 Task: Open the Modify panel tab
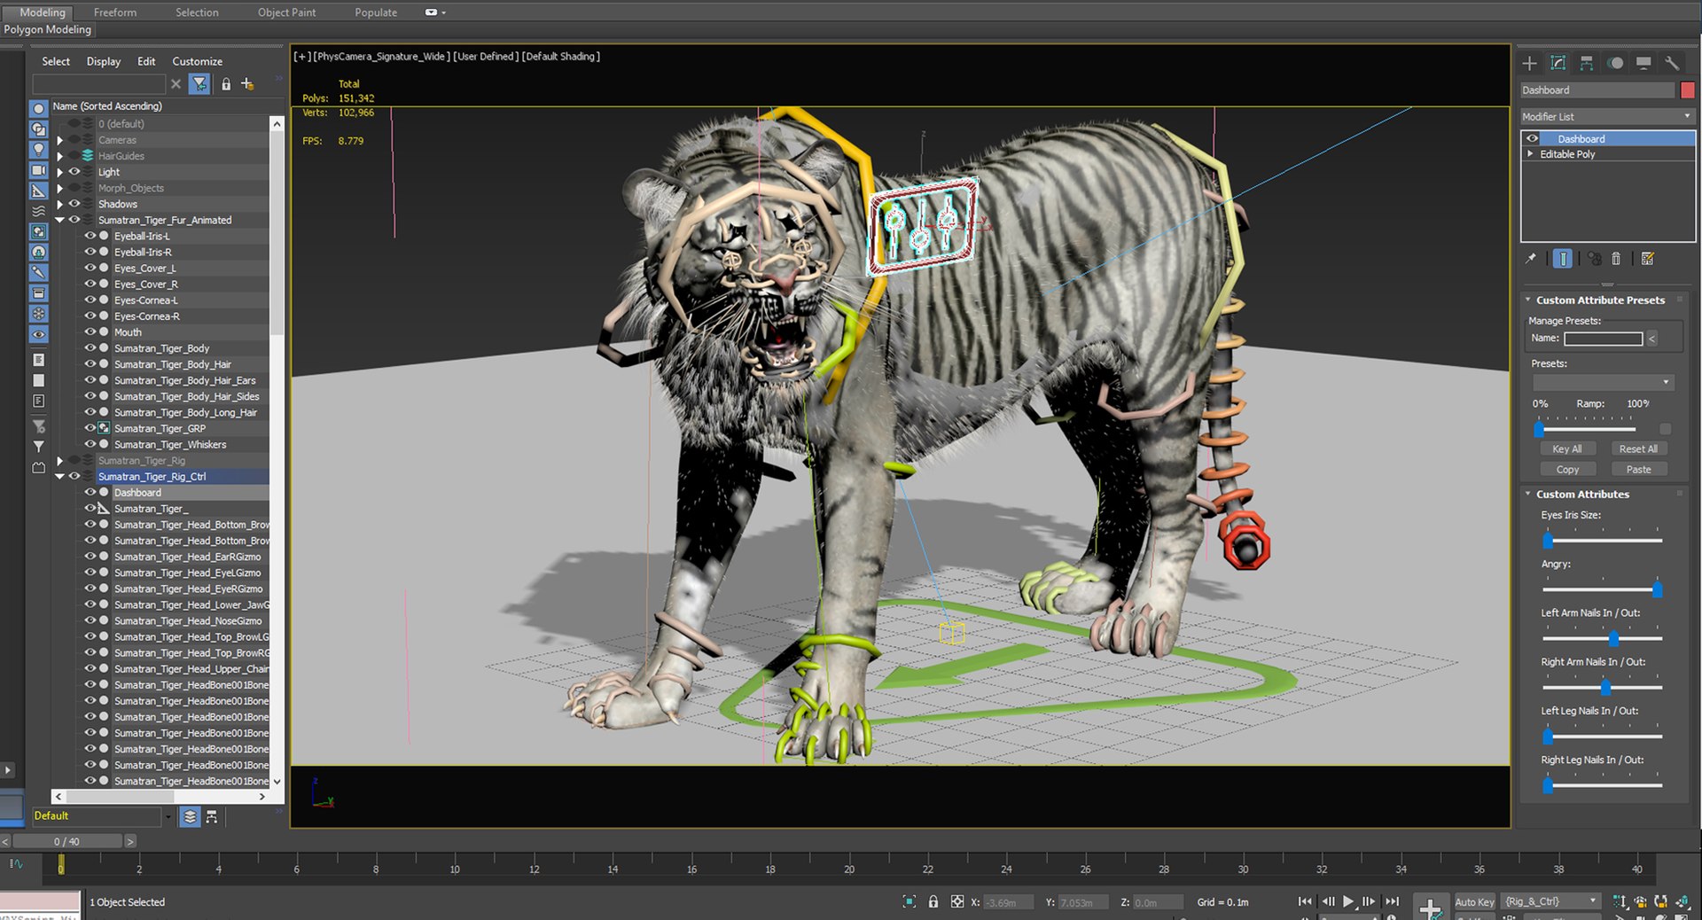pos(1558,63)
